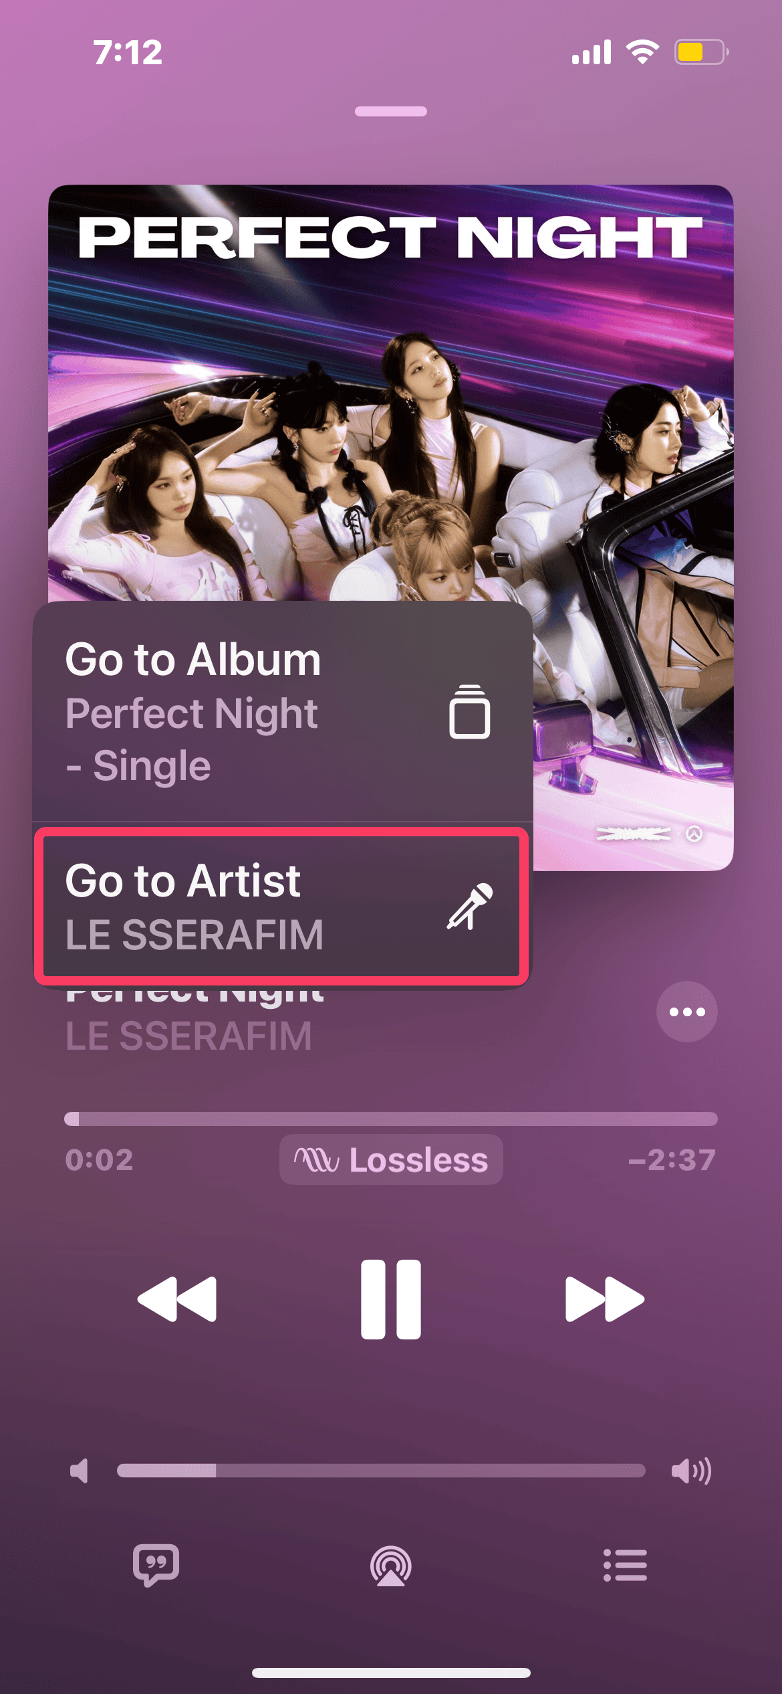Screen dimensions: 782x1694
Task: Tap LE SSERAFIM artist name under song title
Action: pos(188,1037)
